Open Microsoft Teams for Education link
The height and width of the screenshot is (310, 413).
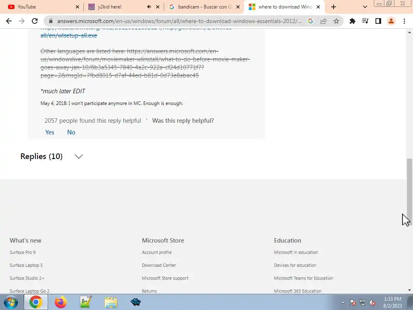tap(303, 278)
